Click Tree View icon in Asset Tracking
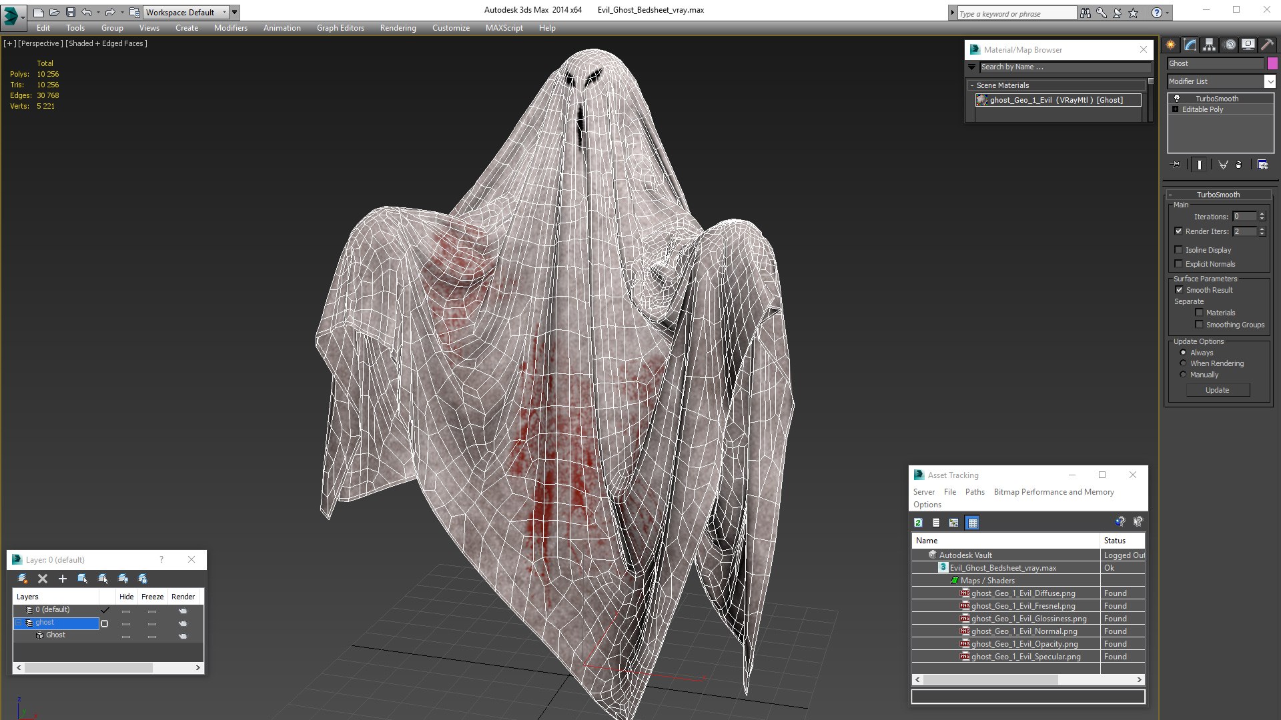 (x=954, y=523)
